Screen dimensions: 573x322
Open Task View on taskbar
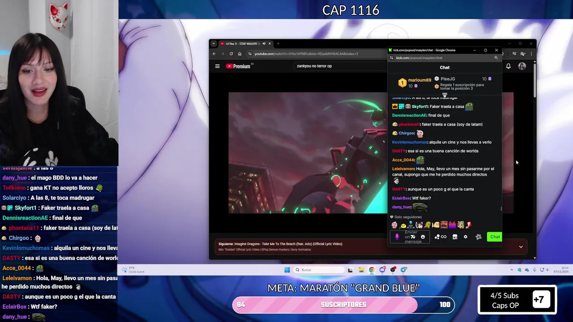coord(350,270)
